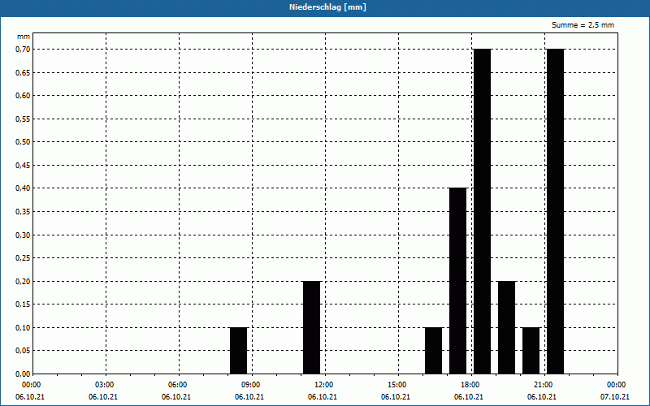The width and height of the screenshot is (650, 406).
Task: Click the 0,35 y-axis value
Action: [24, 212]
